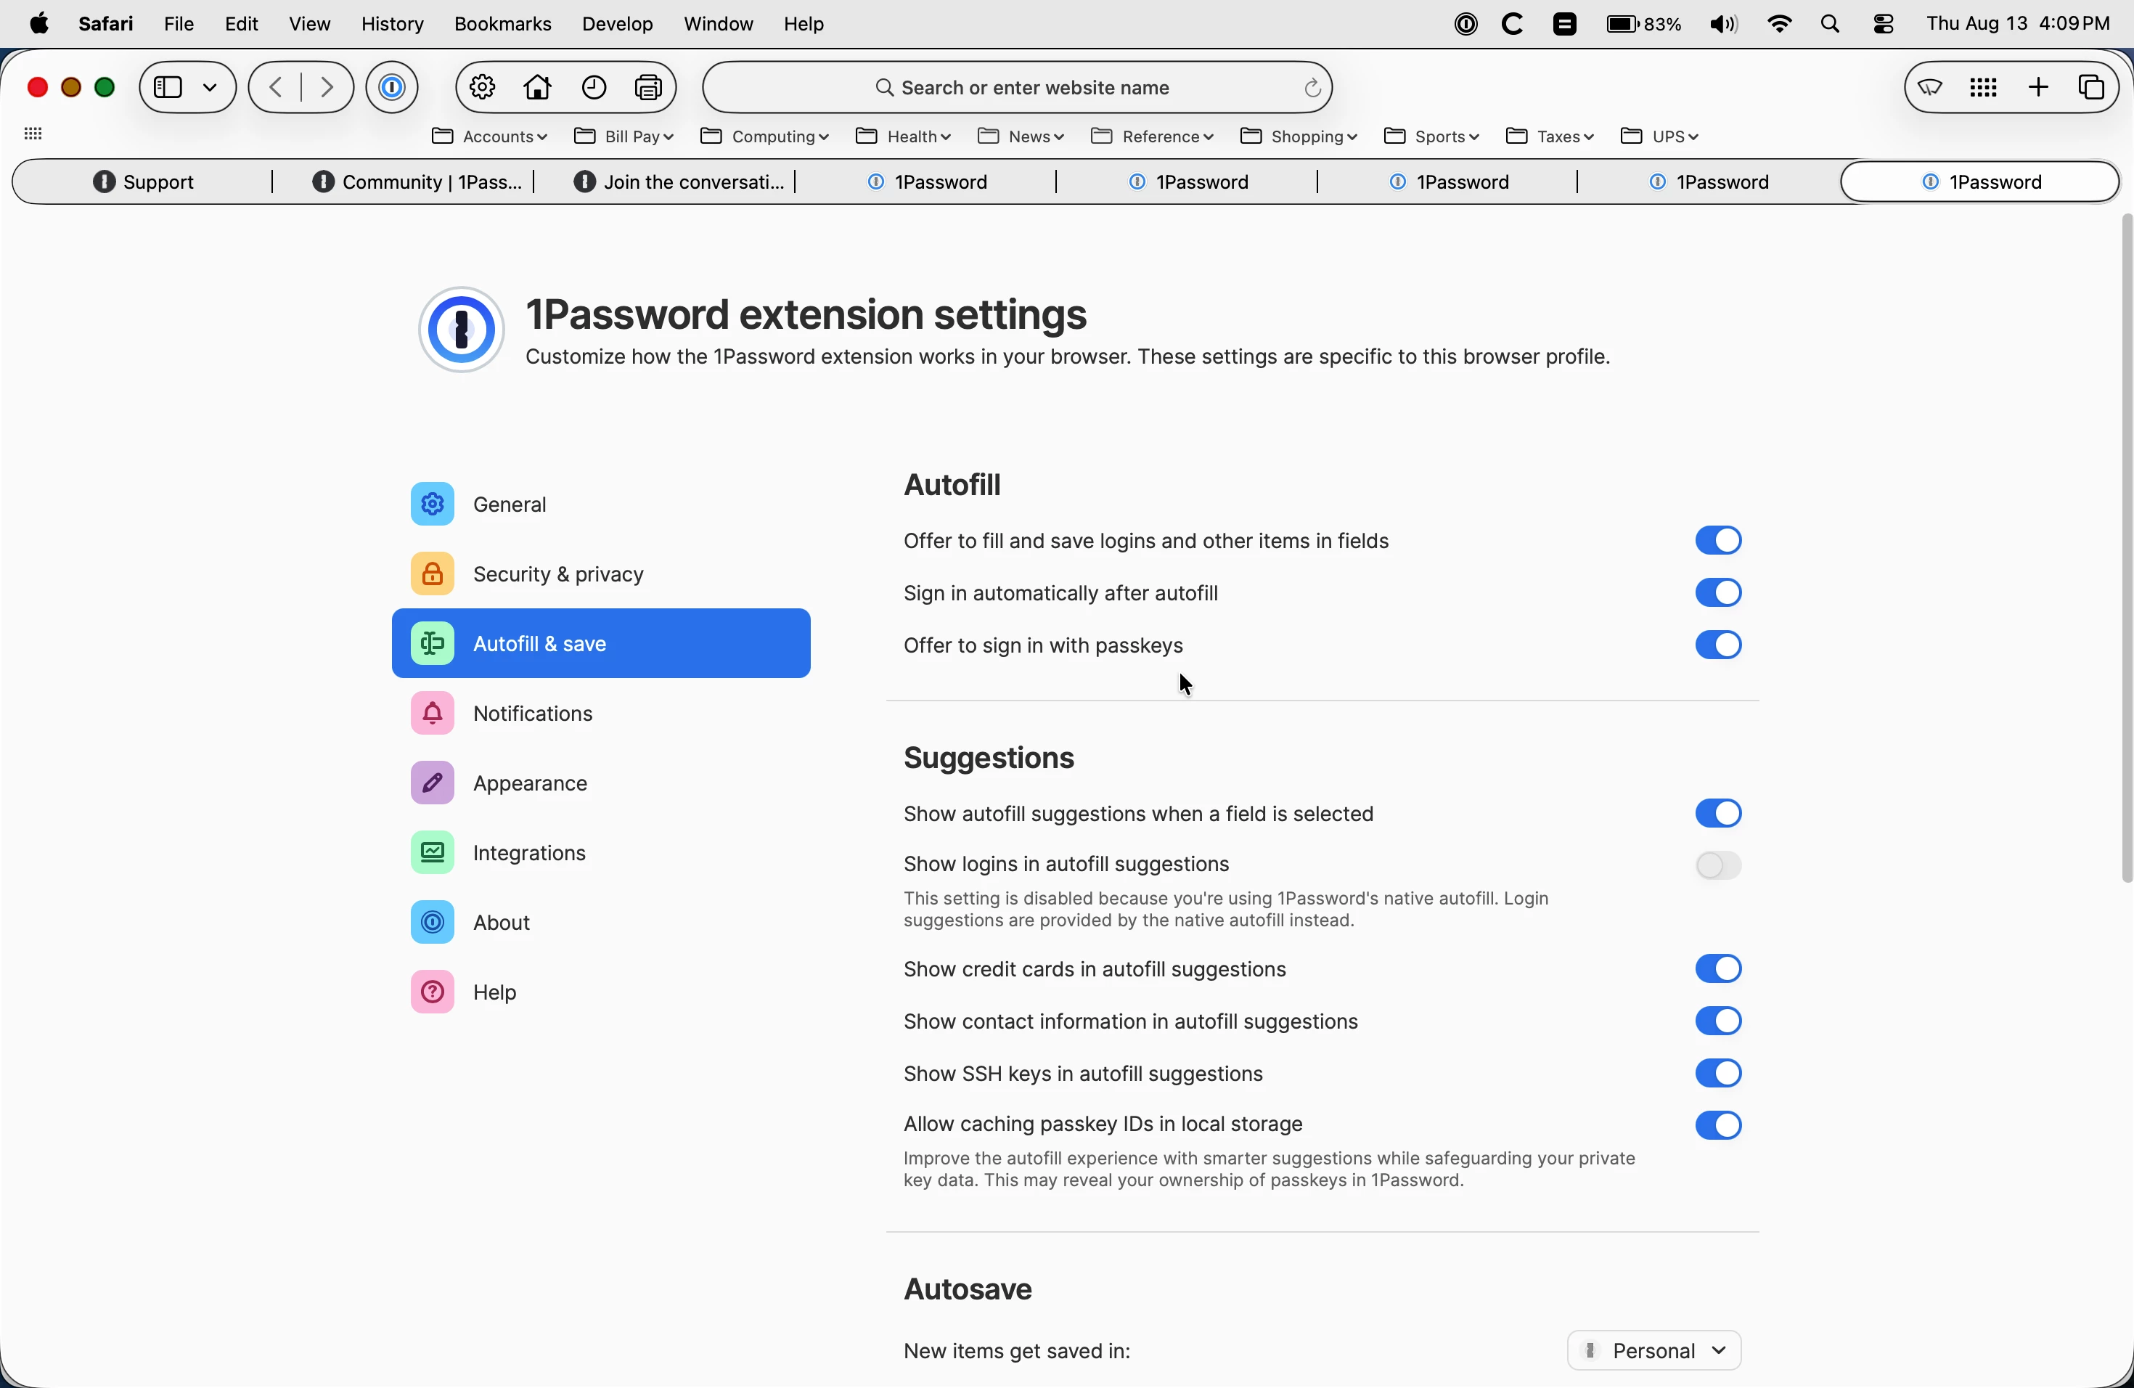Image resolution: width=2134 pixels, height=1388 pixels.
Task: Show the tab overview
Action: click(2091, 88)
